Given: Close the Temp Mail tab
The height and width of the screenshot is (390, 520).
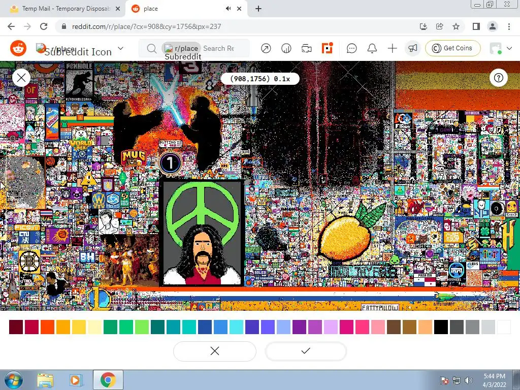Looking at the screenshot, I should (118, 9).
